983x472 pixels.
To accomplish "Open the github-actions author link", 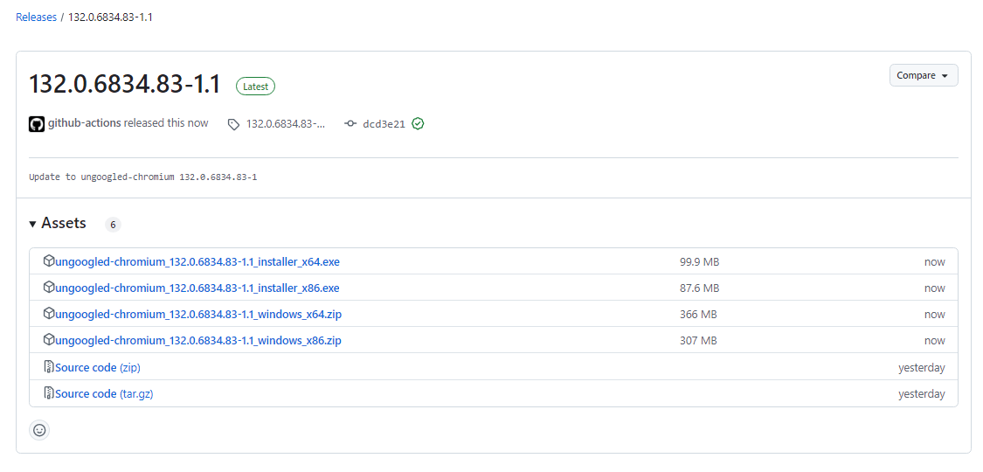I will pyautogui.click(x=85, y=123).
